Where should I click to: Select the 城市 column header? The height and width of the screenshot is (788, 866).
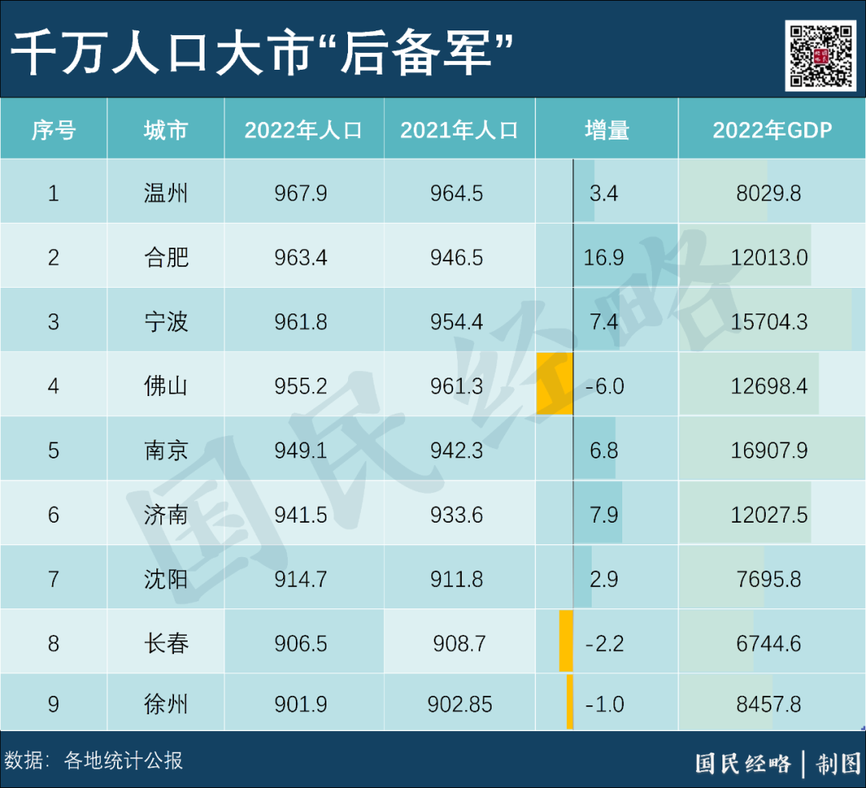click(x=166, y=131)
